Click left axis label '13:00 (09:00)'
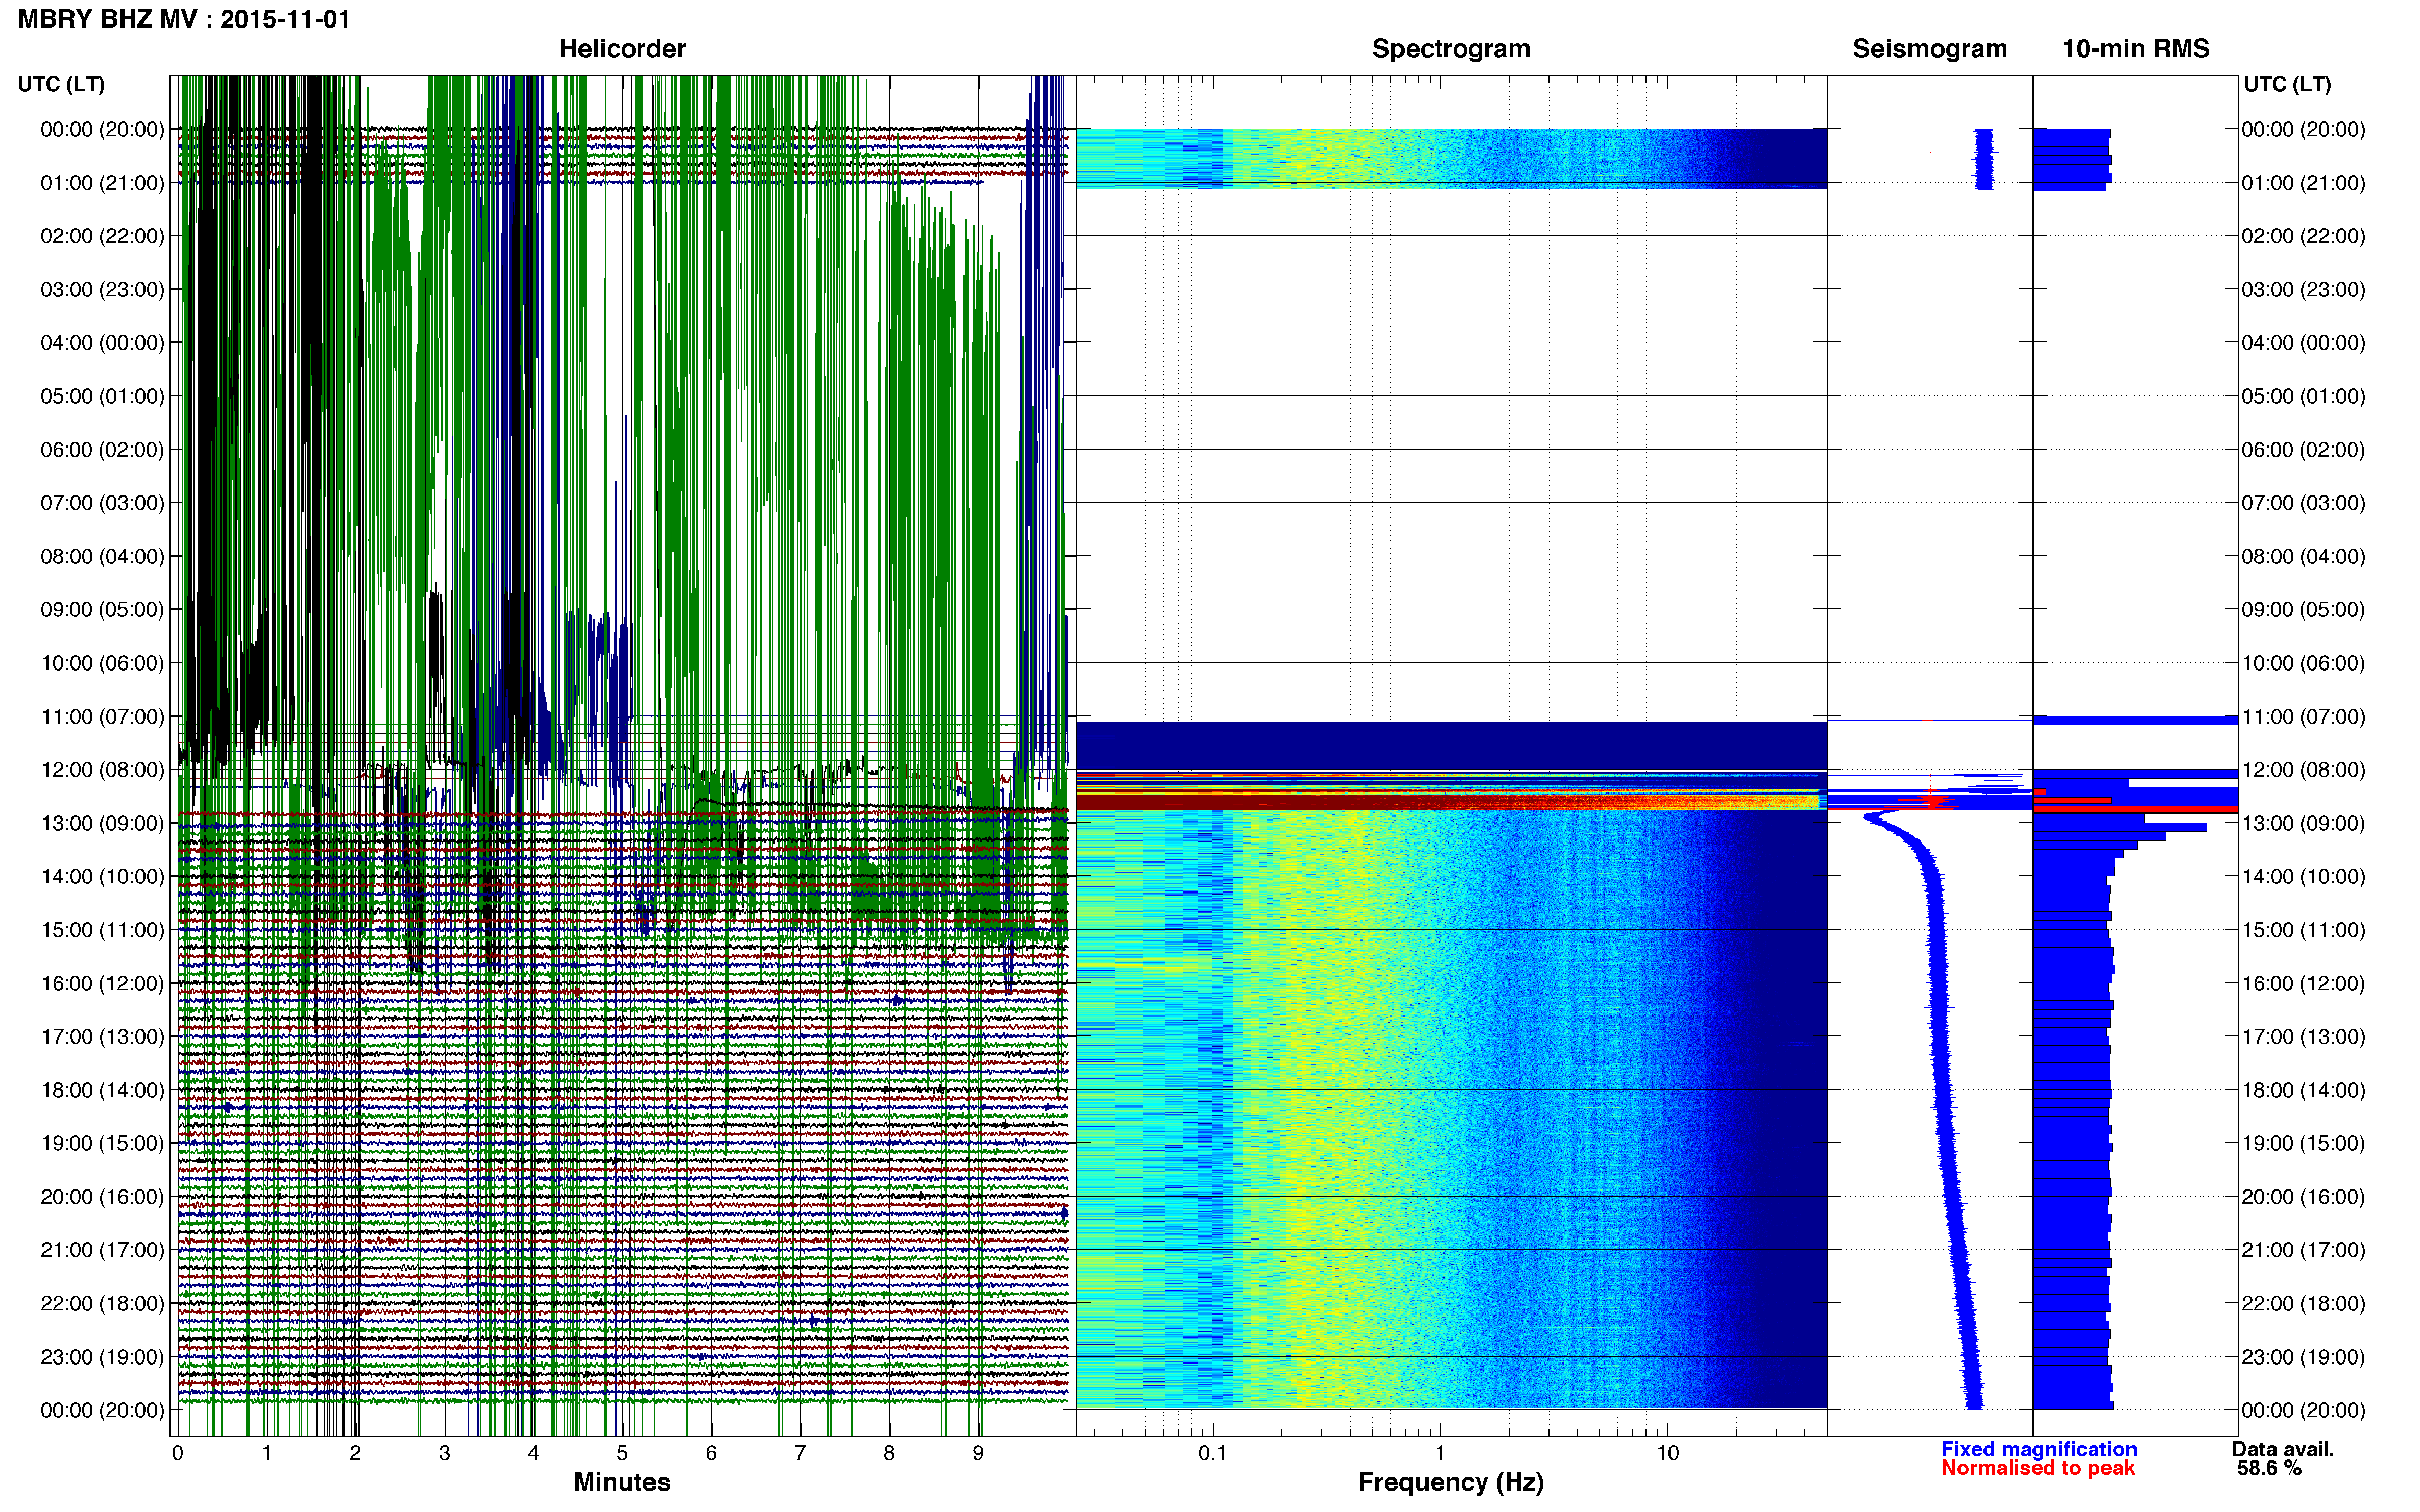The height and width of the screenshot is (1512, 2420). 102,824
